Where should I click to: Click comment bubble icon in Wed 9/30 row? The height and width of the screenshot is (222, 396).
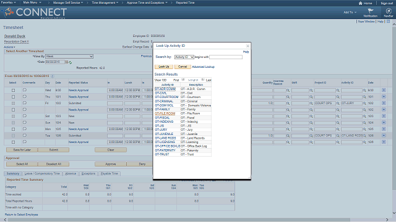(25, 90)
